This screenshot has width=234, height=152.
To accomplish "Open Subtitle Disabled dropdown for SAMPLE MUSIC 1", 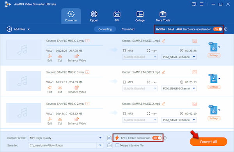I will point(140,57).
